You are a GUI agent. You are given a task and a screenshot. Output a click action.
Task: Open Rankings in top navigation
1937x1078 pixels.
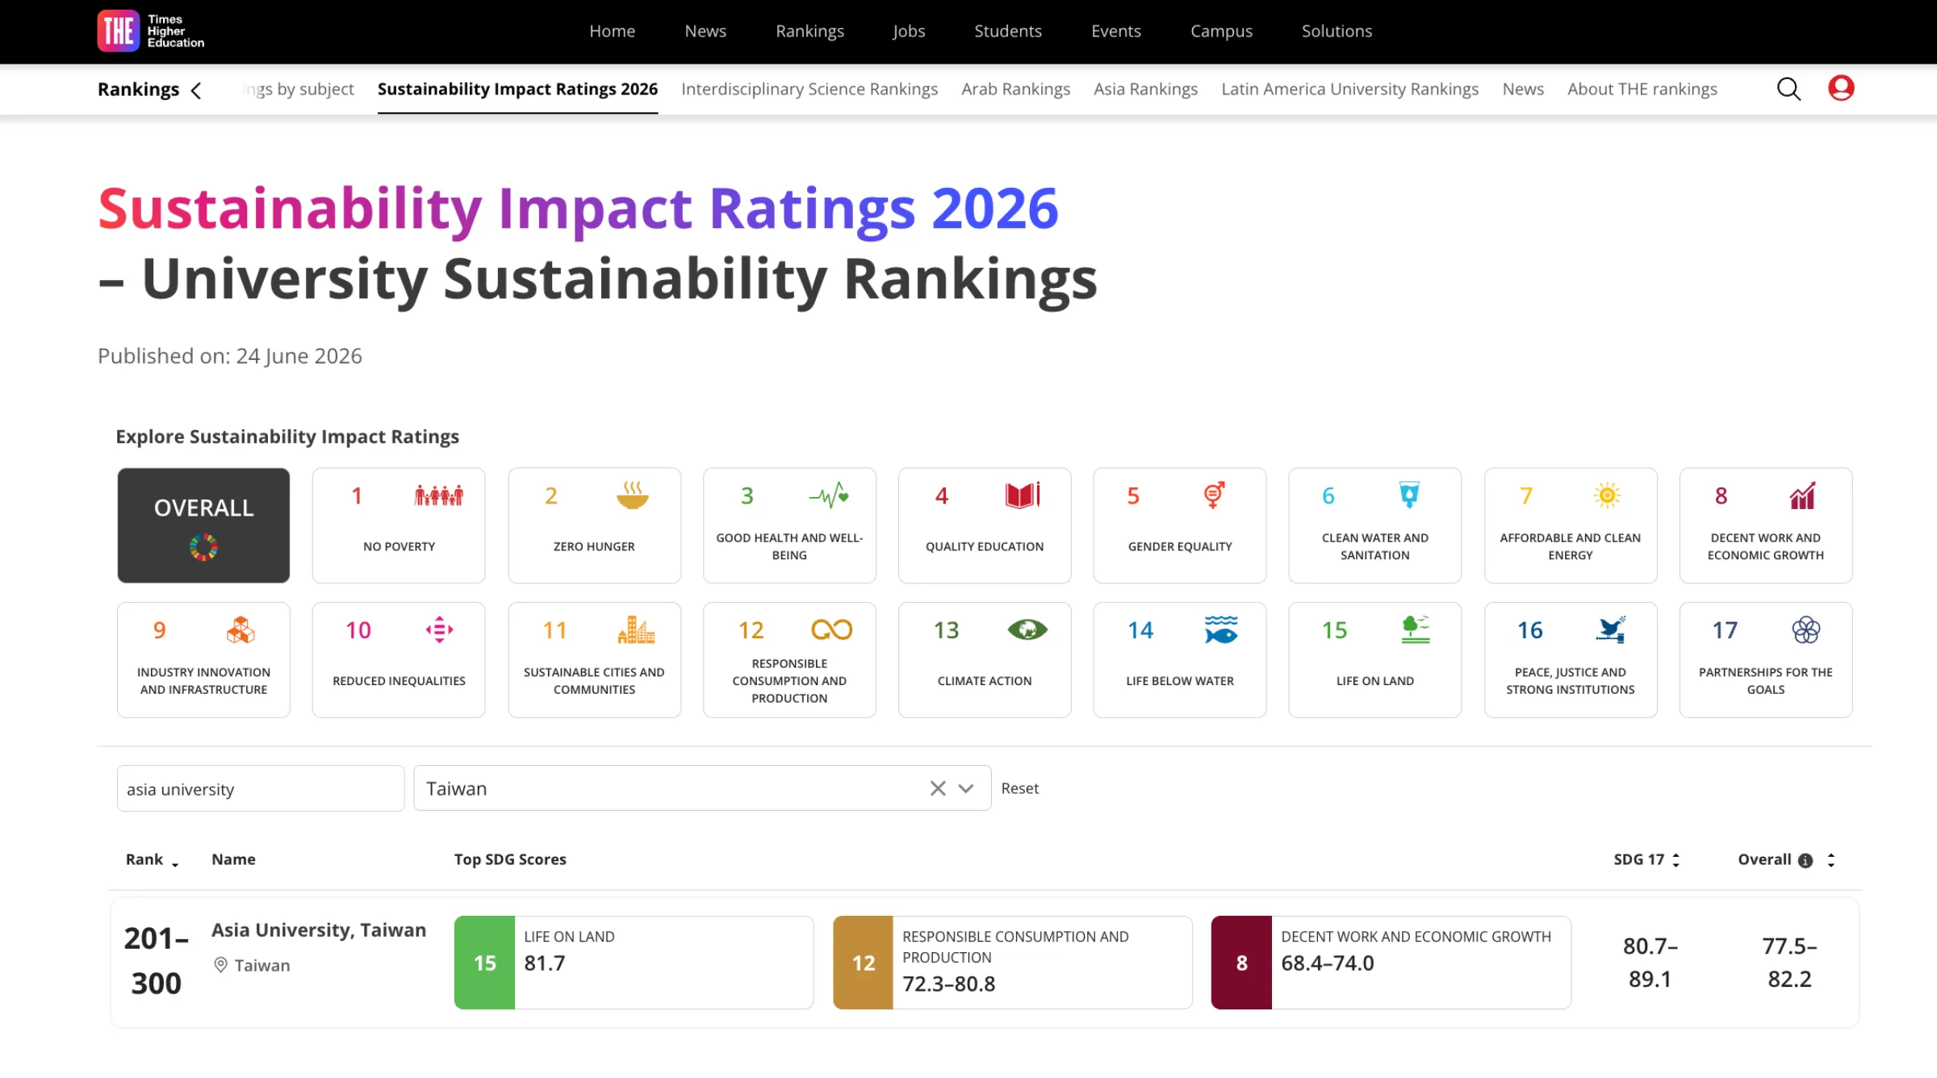click(810, 31)
